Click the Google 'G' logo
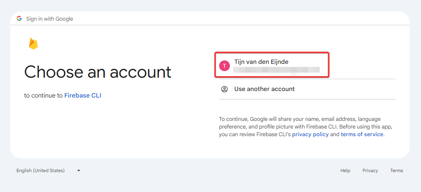This screenshot has width=421, height=192. (x=19, y=18)
